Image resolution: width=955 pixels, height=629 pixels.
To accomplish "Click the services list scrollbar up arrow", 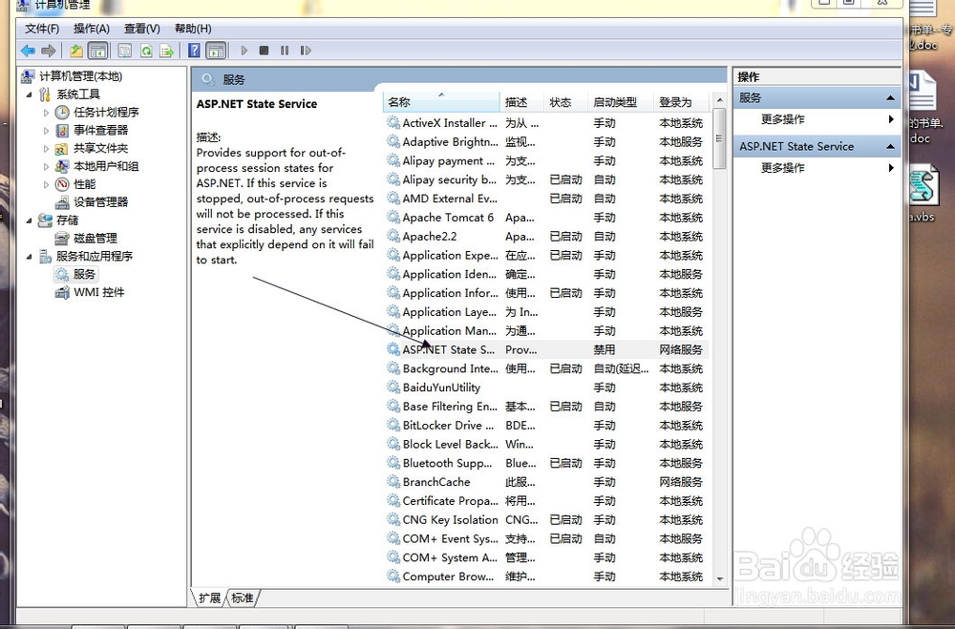I will point(719,100).
